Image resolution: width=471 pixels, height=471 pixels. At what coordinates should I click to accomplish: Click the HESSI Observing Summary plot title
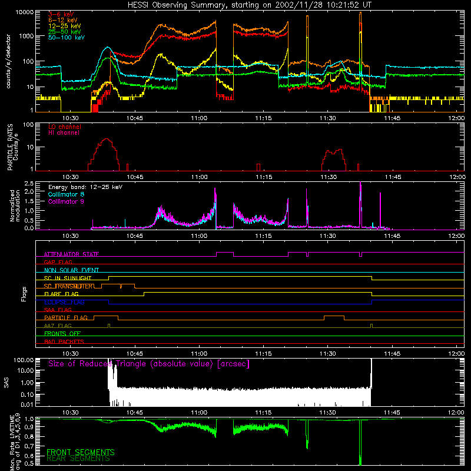click(249, 5)
